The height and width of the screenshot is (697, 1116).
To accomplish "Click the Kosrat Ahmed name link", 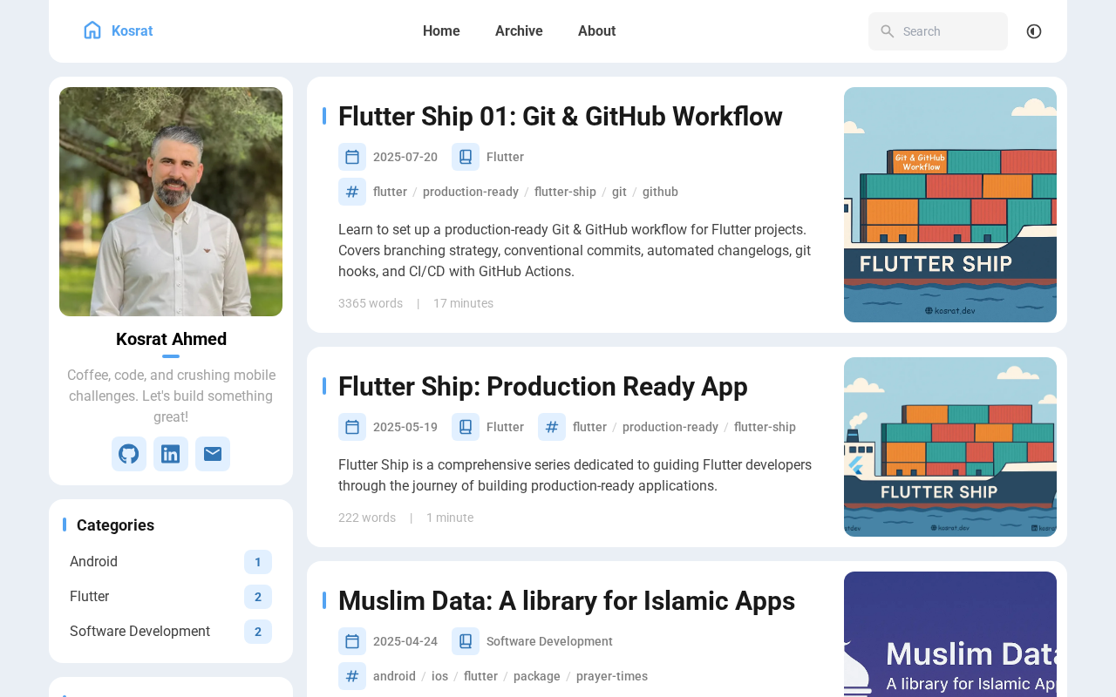I will tap(171, 339).
